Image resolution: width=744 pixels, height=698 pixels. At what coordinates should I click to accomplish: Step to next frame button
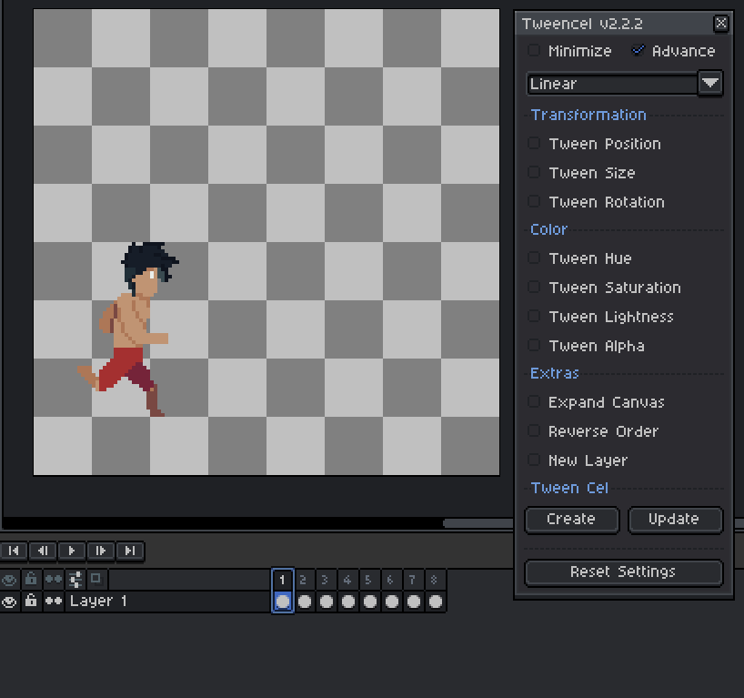pos(101,551)
